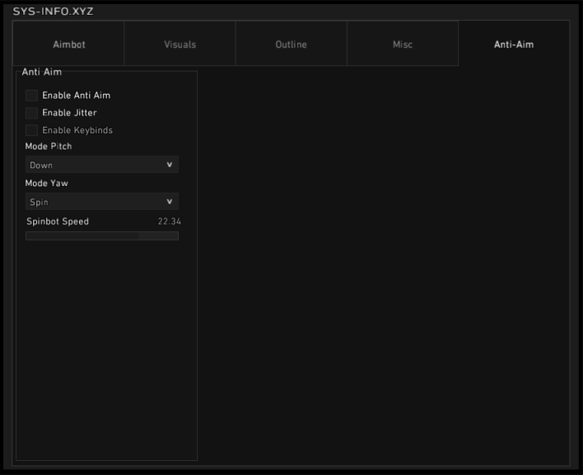Click the arrow on the Mode Pitch dropdown
Image resolution: width=583 pixels, height=475 pixels.
pos(170,165)
